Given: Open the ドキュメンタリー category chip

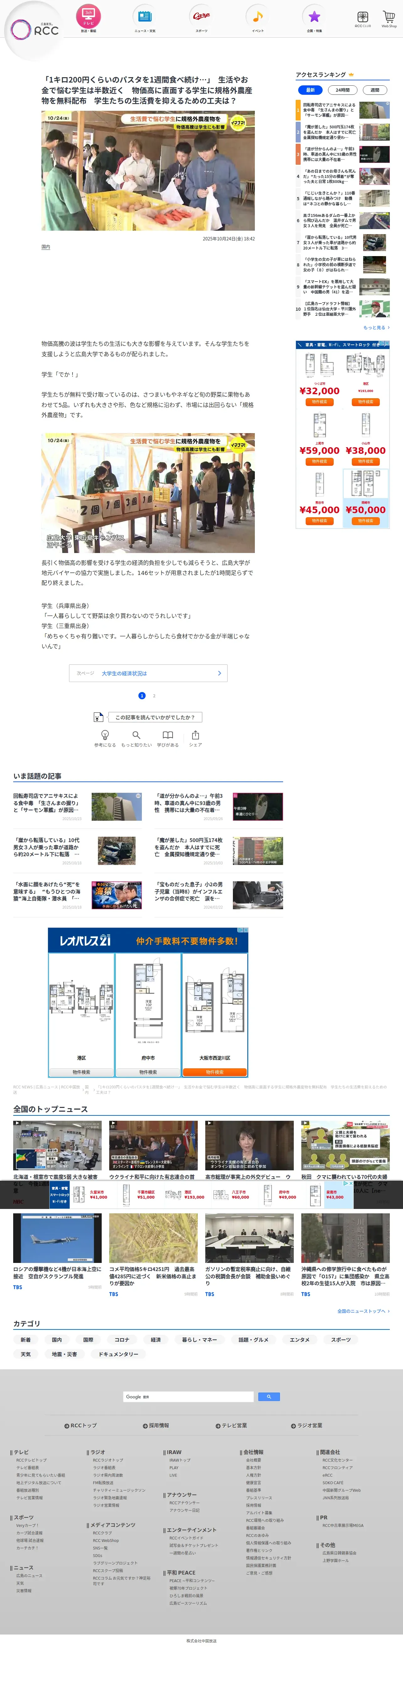Looking at the screenshot, I should pyautogui.click(x=118, y=1354).
